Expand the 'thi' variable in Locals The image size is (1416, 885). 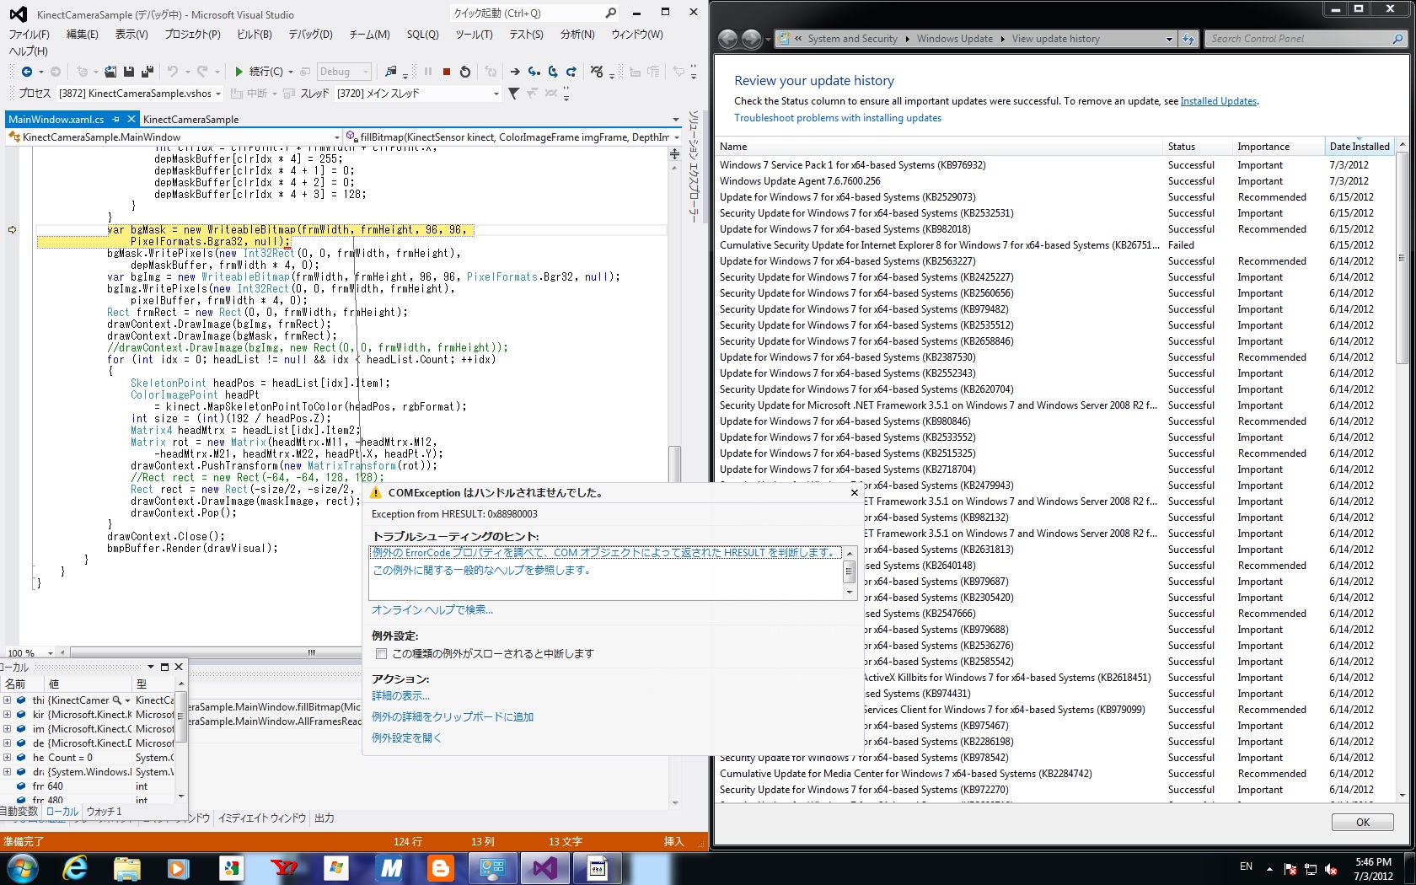pyautogui.click(x=8, y=700)
